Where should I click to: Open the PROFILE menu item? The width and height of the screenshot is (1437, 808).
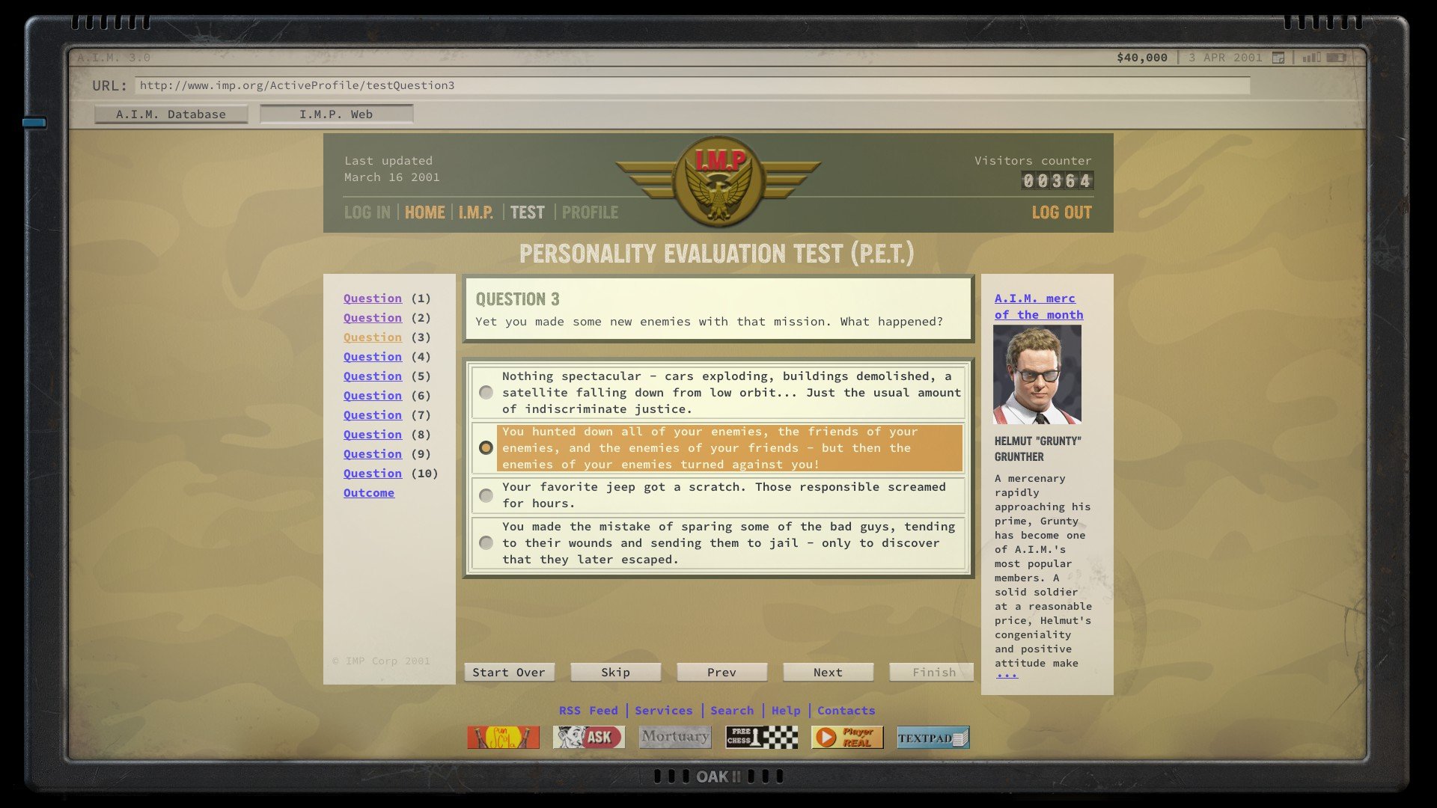pyautogui.click(x=590, y=212)
